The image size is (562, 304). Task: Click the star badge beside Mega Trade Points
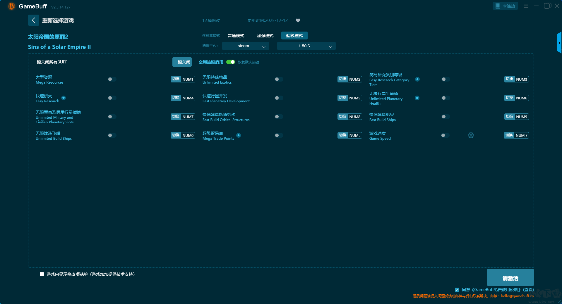pos(239,135)
